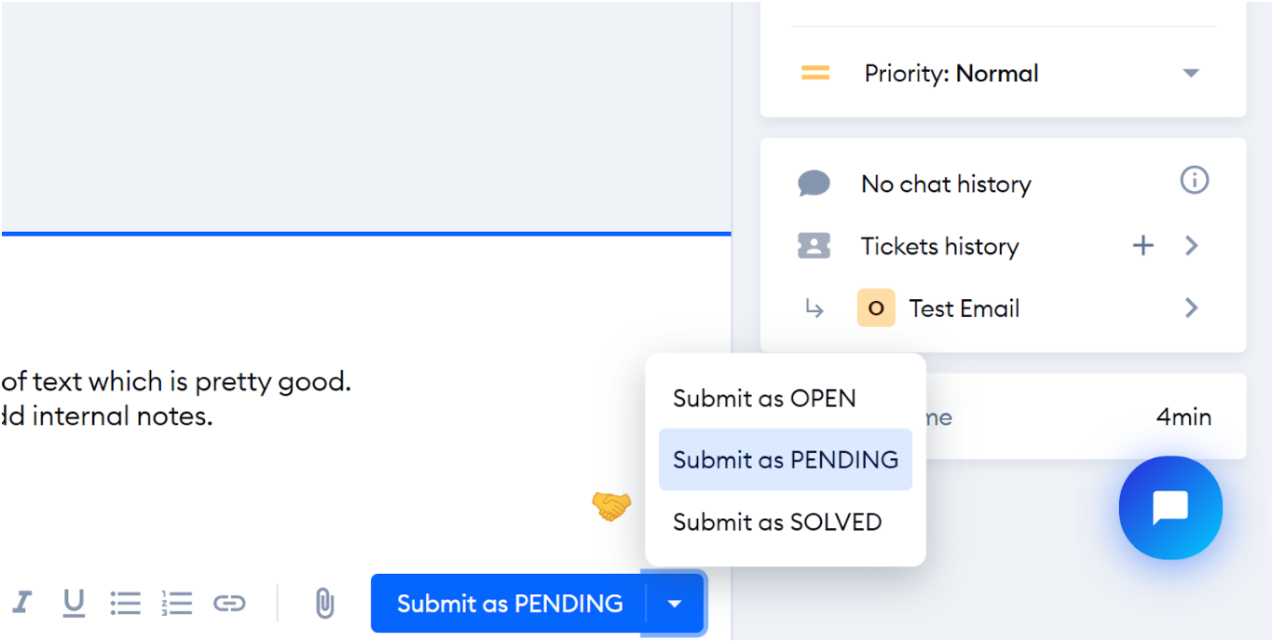Toggle italic text formatting
The image size is (1272, 641).
21,604
